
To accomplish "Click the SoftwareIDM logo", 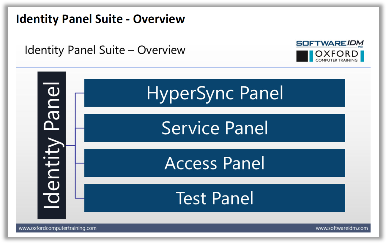I will [x=329, y=44].
